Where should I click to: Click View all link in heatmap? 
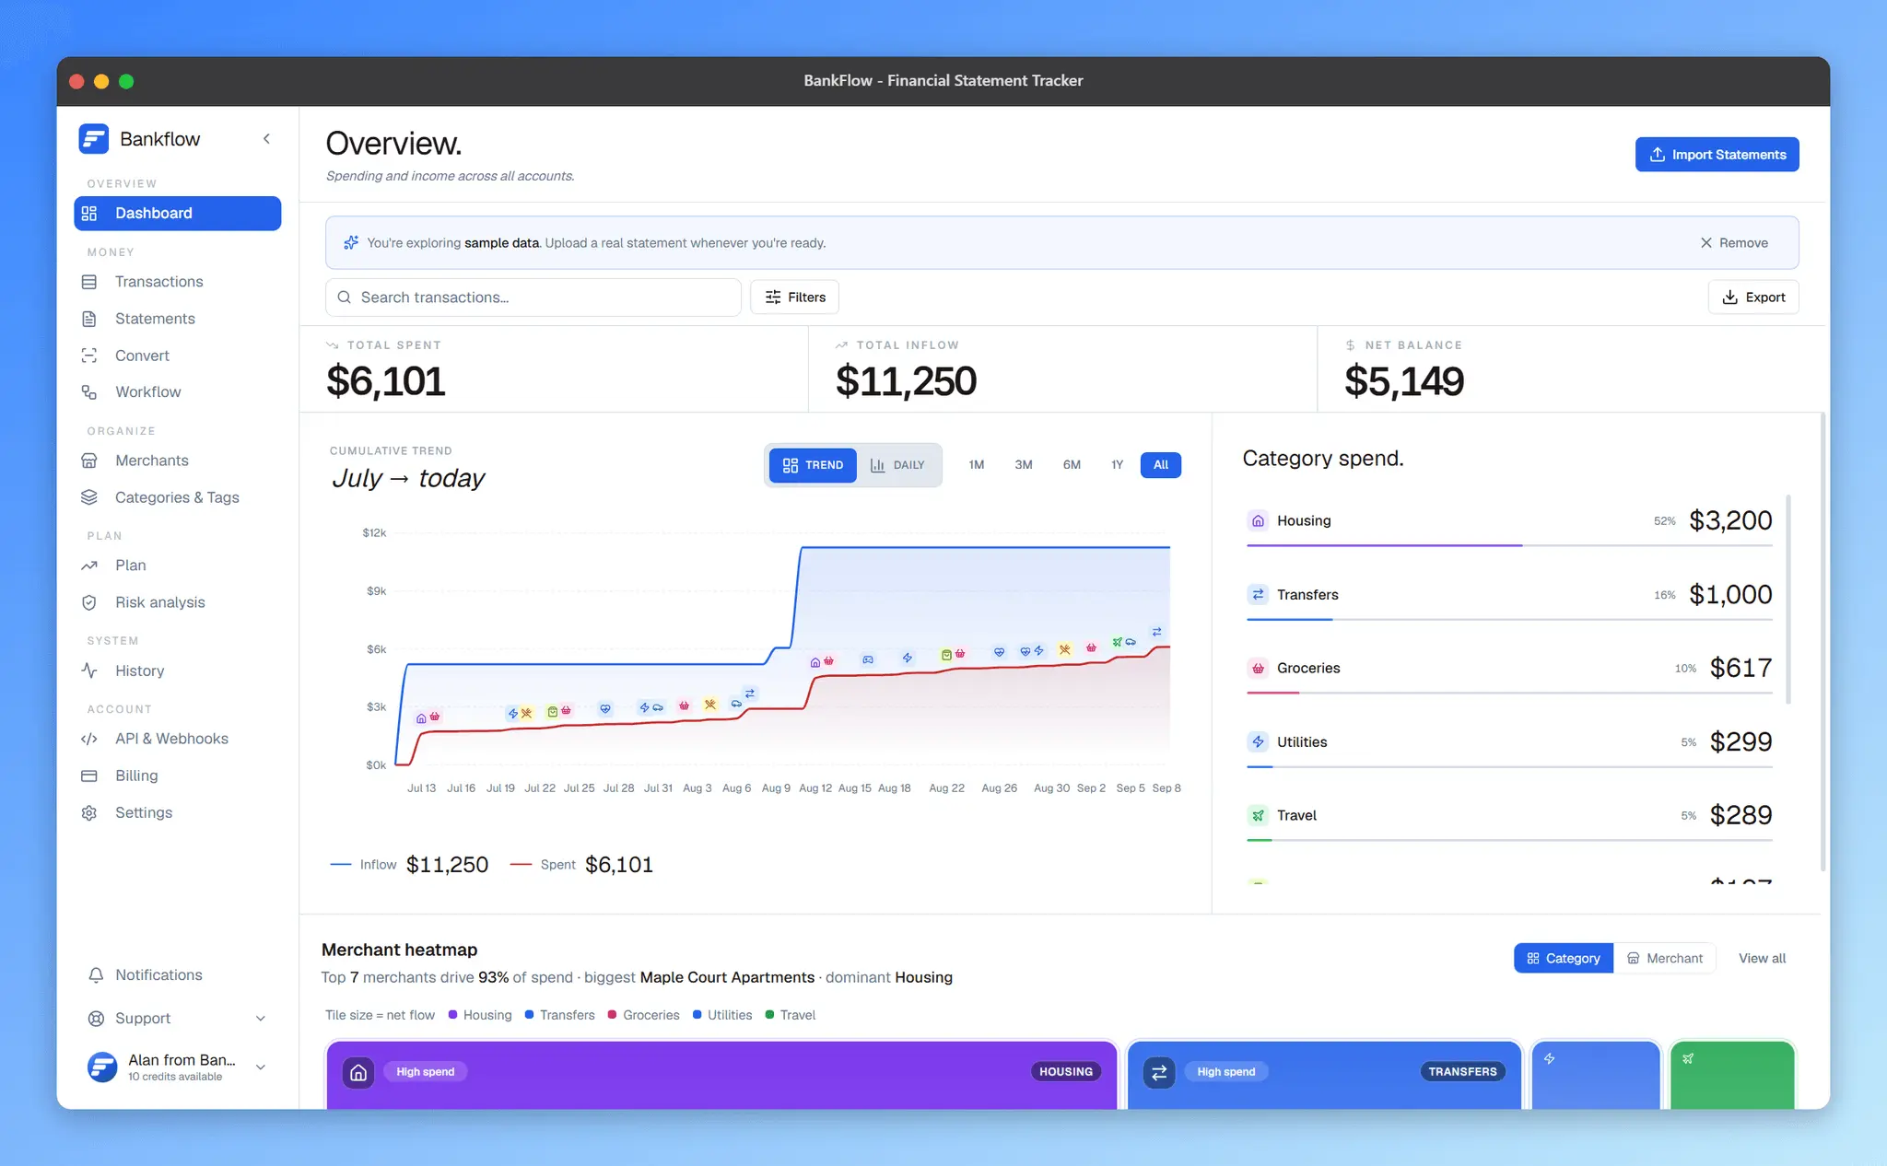[1762, 959]
